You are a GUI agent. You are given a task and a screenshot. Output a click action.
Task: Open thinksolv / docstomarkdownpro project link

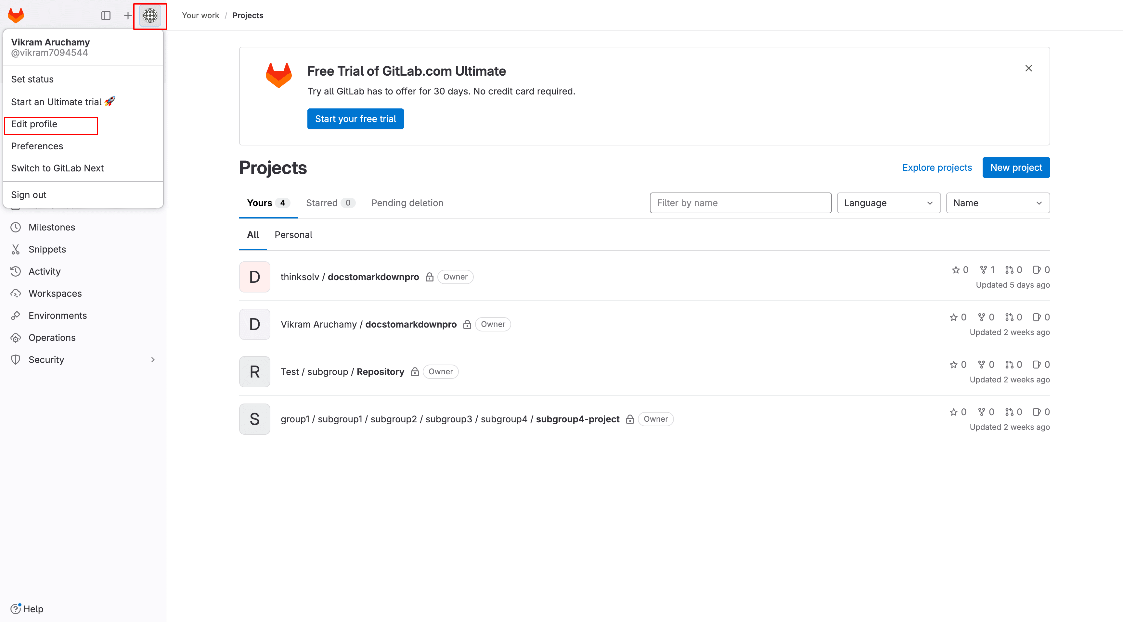point(350,277)
